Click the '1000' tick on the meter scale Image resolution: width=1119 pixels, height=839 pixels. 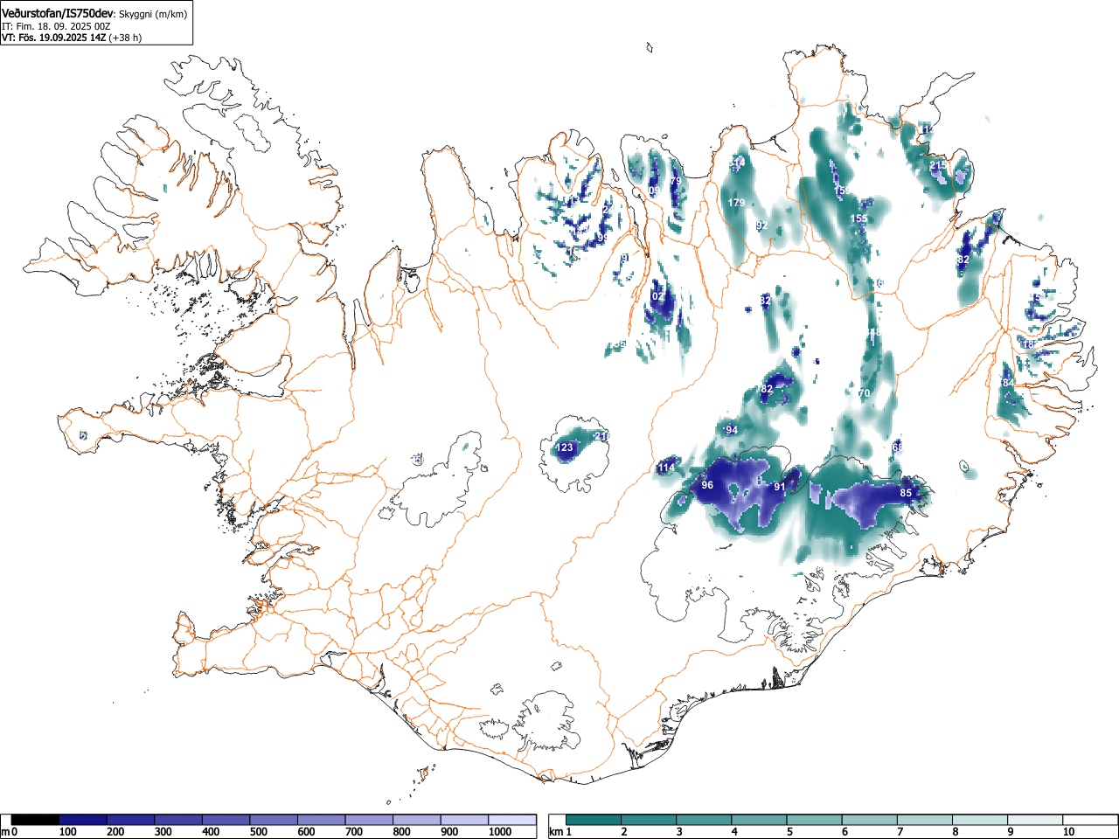tap(500, 832)
